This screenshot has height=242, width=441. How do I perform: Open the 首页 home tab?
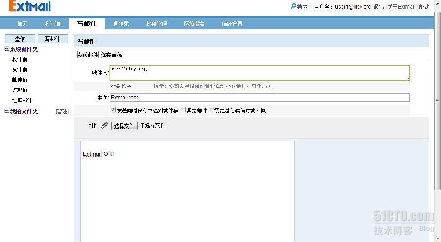click(x=22, y=23)
